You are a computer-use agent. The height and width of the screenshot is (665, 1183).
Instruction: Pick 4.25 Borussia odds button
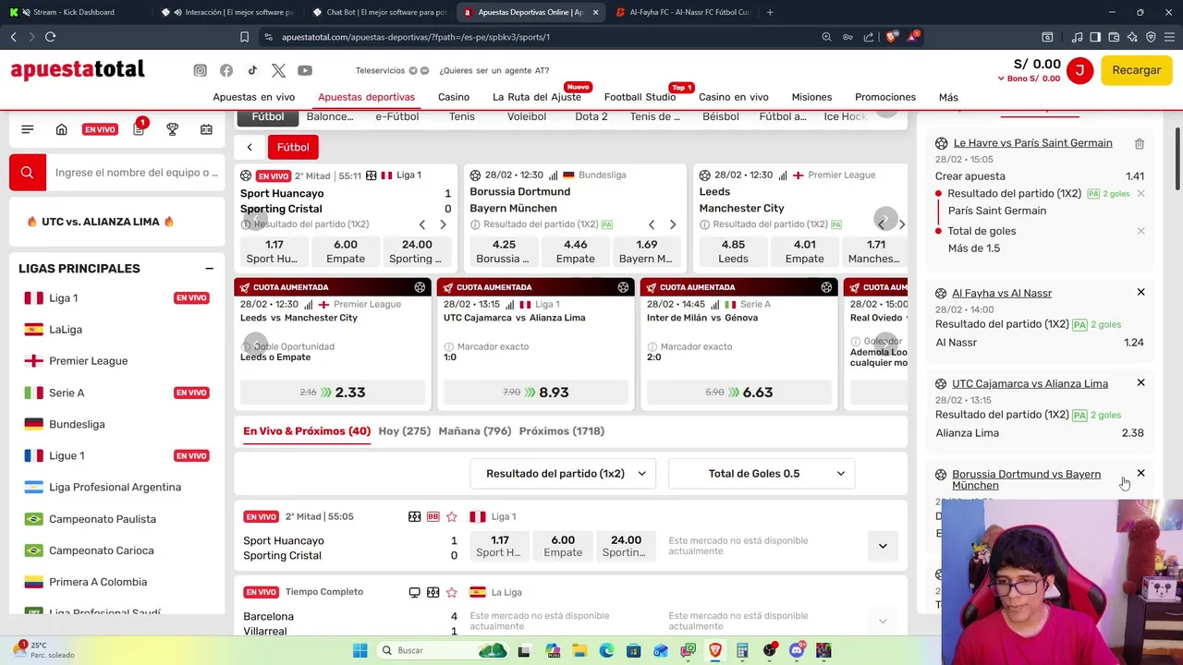tap(504, 251)
